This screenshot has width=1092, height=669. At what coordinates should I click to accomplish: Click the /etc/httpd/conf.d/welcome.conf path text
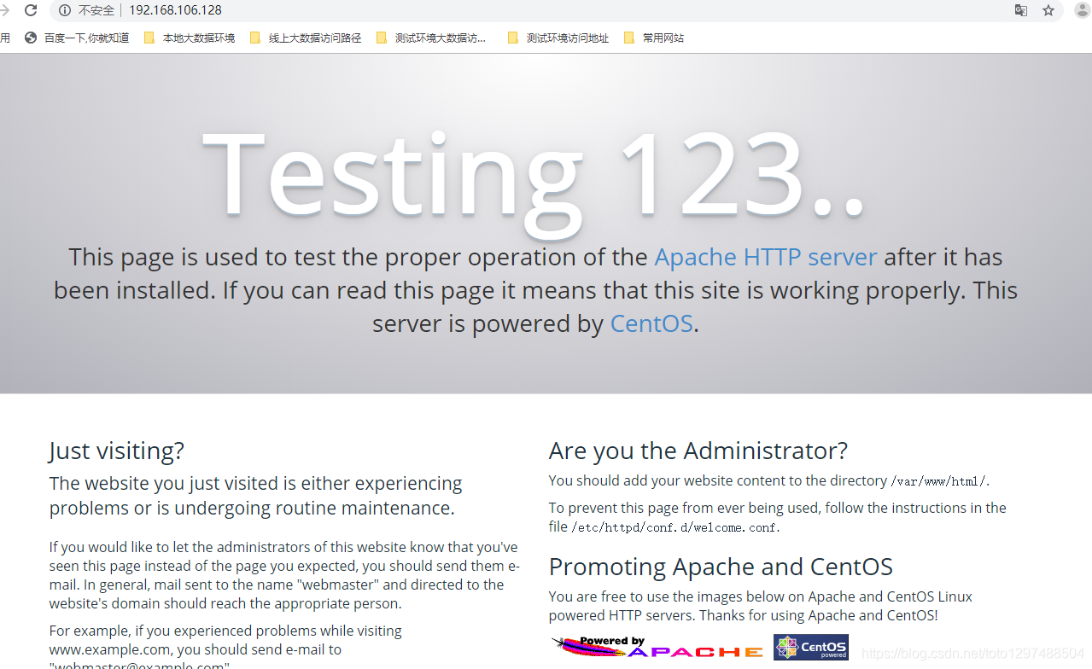[x=674, y=527]
